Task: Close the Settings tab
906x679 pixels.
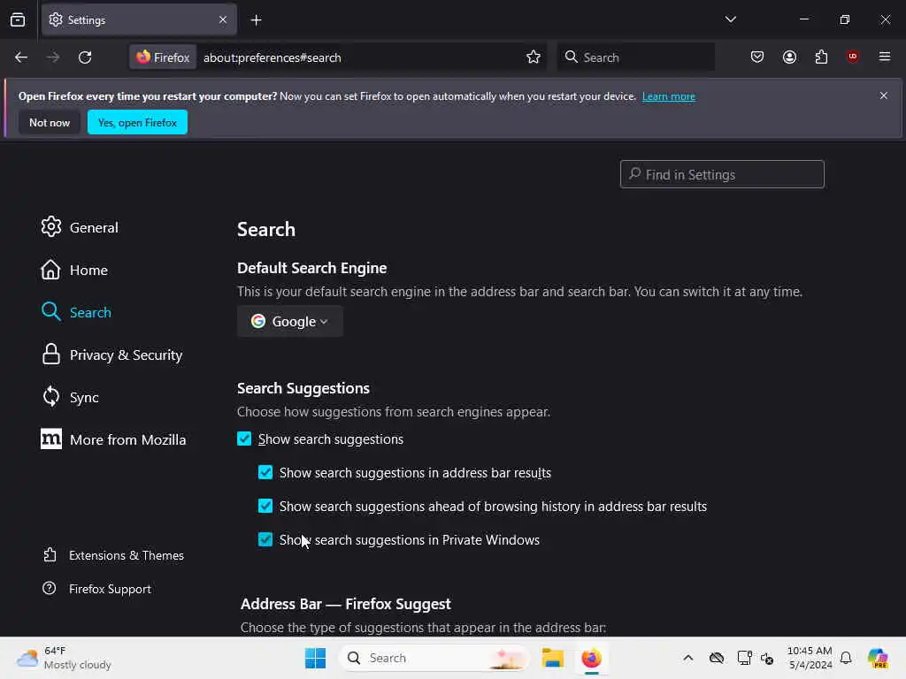Action: (x=223, y=19)
